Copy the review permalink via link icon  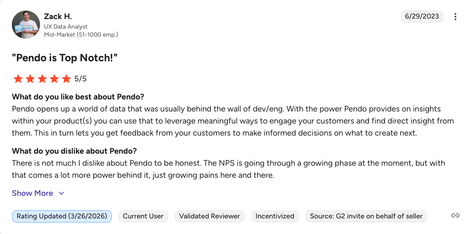[x=455, y=216]
